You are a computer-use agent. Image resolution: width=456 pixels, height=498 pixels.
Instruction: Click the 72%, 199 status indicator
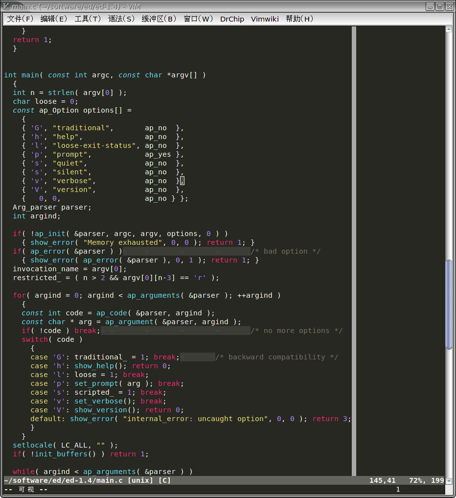pos(427,480)
